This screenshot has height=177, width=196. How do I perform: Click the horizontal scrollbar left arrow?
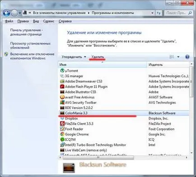(x=61, y=158)
